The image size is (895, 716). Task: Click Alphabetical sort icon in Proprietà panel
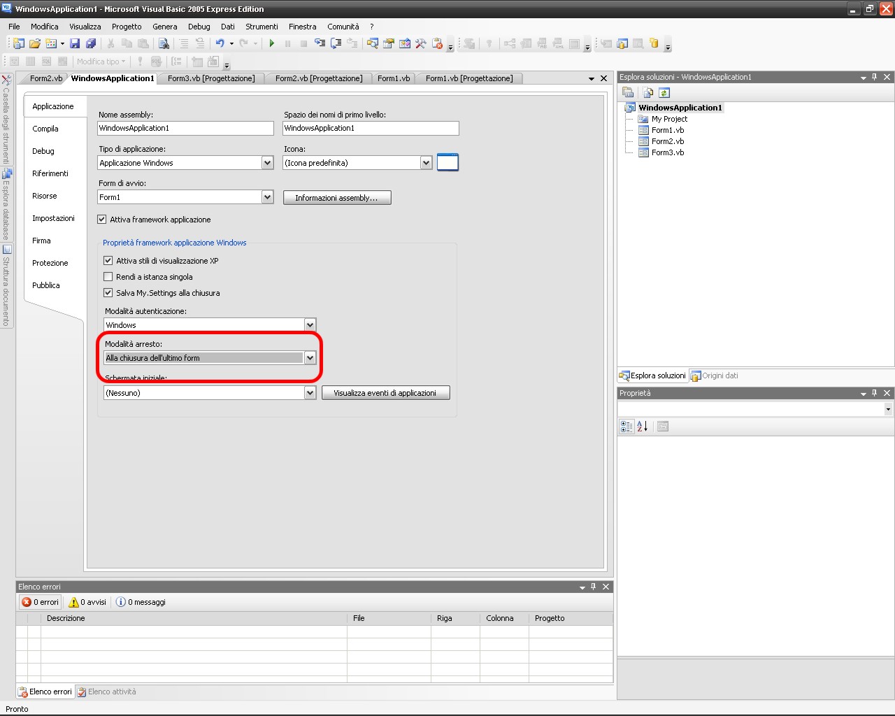(x=643, y=427)
